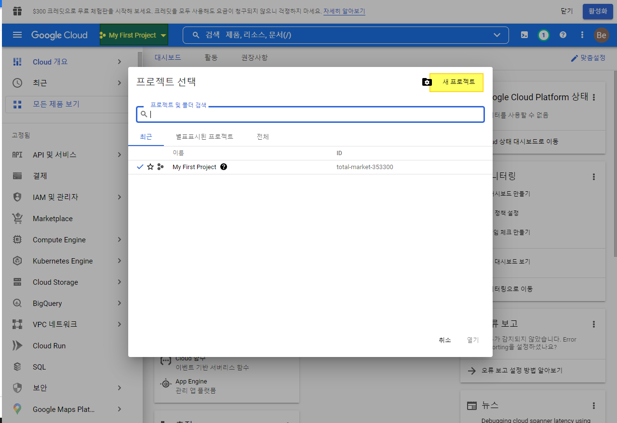Expand the IAM 및 관리자 submenu chevron
This screenshot has width=617, height=423.
120,197
